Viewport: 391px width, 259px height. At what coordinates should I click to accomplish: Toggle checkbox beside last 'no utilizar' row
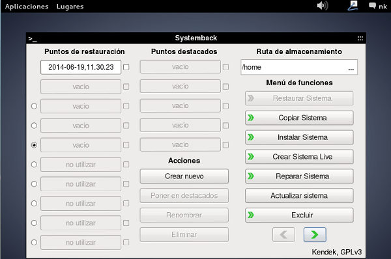click(x=126, y=242)
